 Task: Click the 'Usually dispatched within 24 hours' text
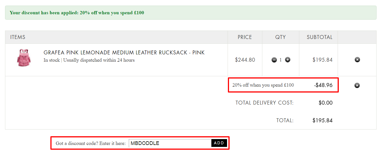99,60
